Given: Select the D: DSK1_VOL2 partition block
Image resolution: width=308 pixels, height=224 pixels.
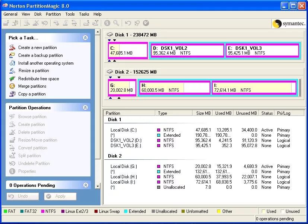Looking at the screenshot, I should point(187,51).
